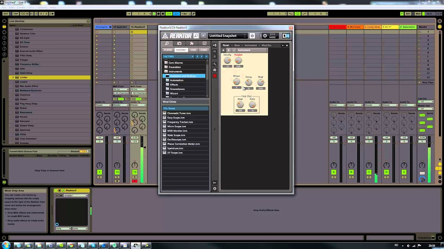Open Reaktor browser search tab
The image size is (444, 249).
tap(167, 44)
